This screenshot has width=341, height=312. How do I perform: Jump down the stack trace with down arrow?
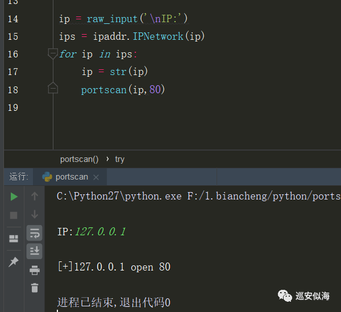(35, 214)
